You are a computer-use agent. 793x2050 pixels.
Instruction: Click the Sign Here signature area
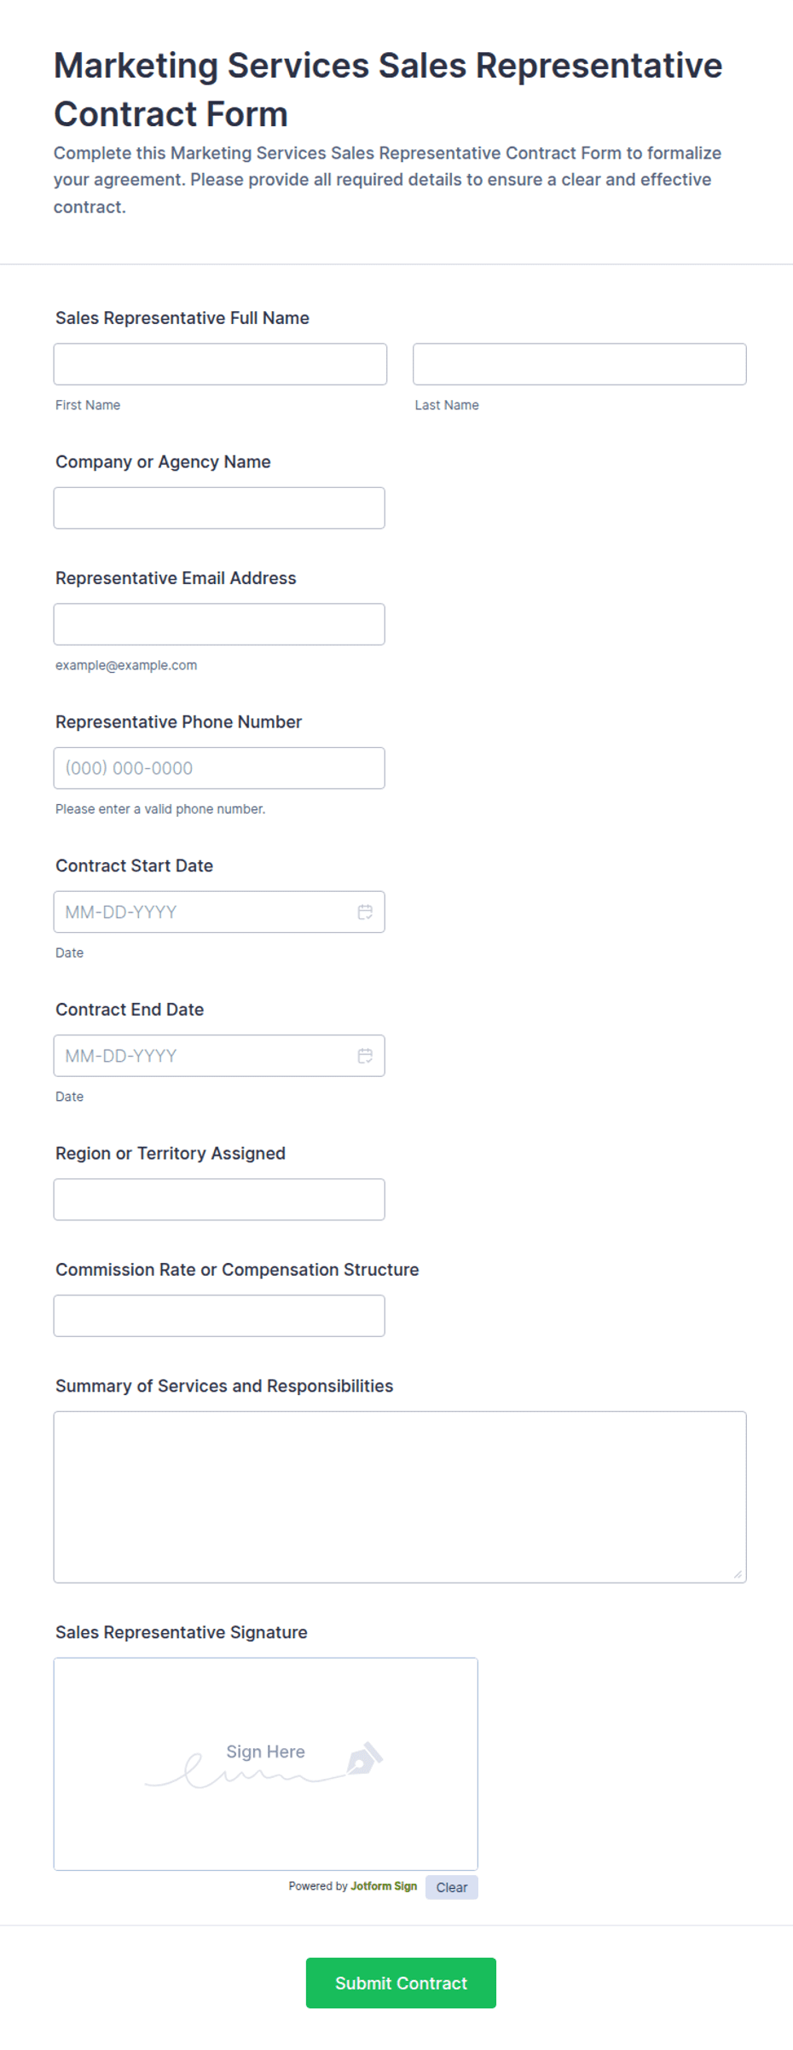pyautogui.click(x=266, y=1763)
